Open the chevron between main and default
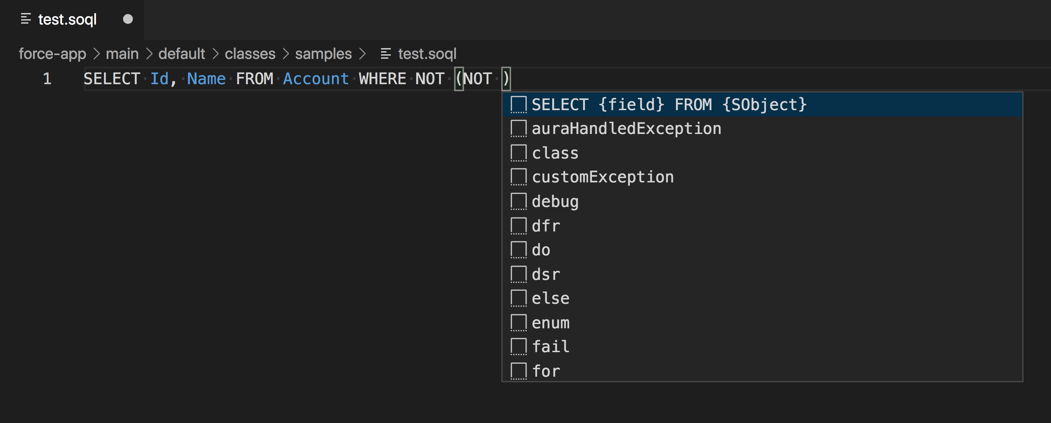This screenshot has height=423, width=1051. 149,53
